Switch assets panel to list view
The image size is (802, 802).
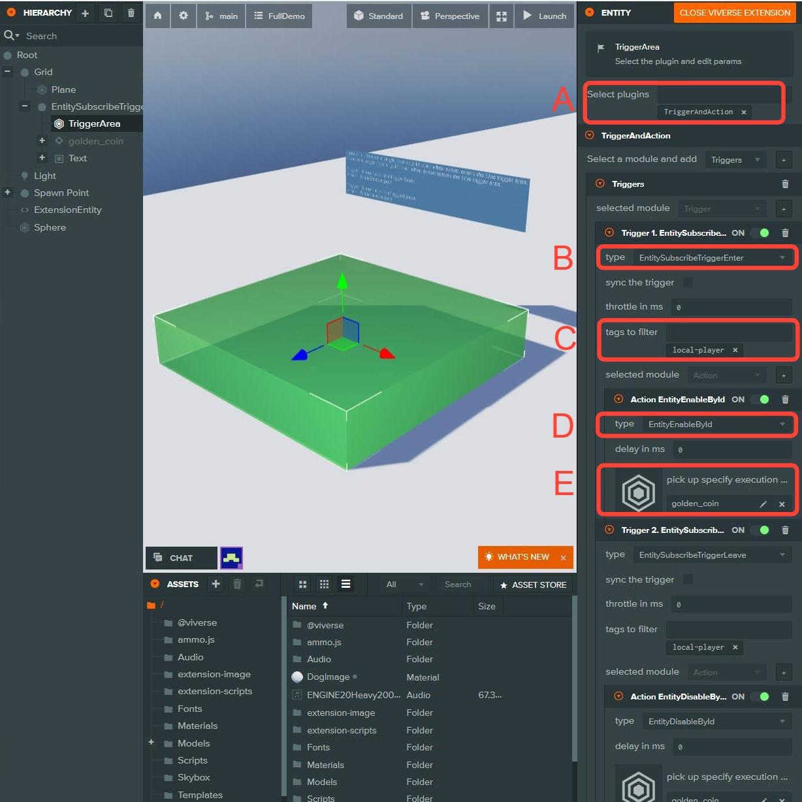(x=345, y=585)
